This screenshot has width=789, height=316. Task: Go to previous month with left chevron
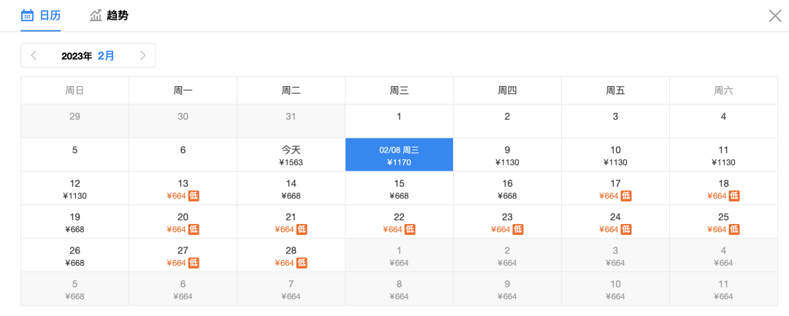pos(34,55)
